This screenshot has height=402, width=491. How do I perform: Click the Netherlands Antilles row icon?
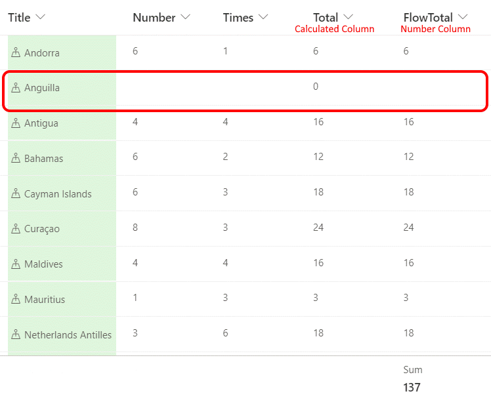point(16,335)
